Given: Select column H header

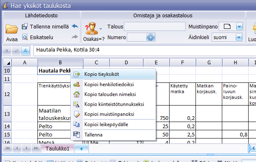Looking at the screenshot, I should tap(235, 62).
